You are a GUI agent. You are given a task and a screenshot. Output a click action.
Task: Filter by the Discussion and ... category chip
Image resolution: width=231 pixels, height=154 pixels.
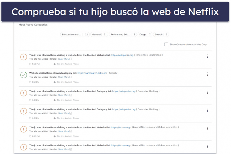pyautogui.click(x=75, y=35)
